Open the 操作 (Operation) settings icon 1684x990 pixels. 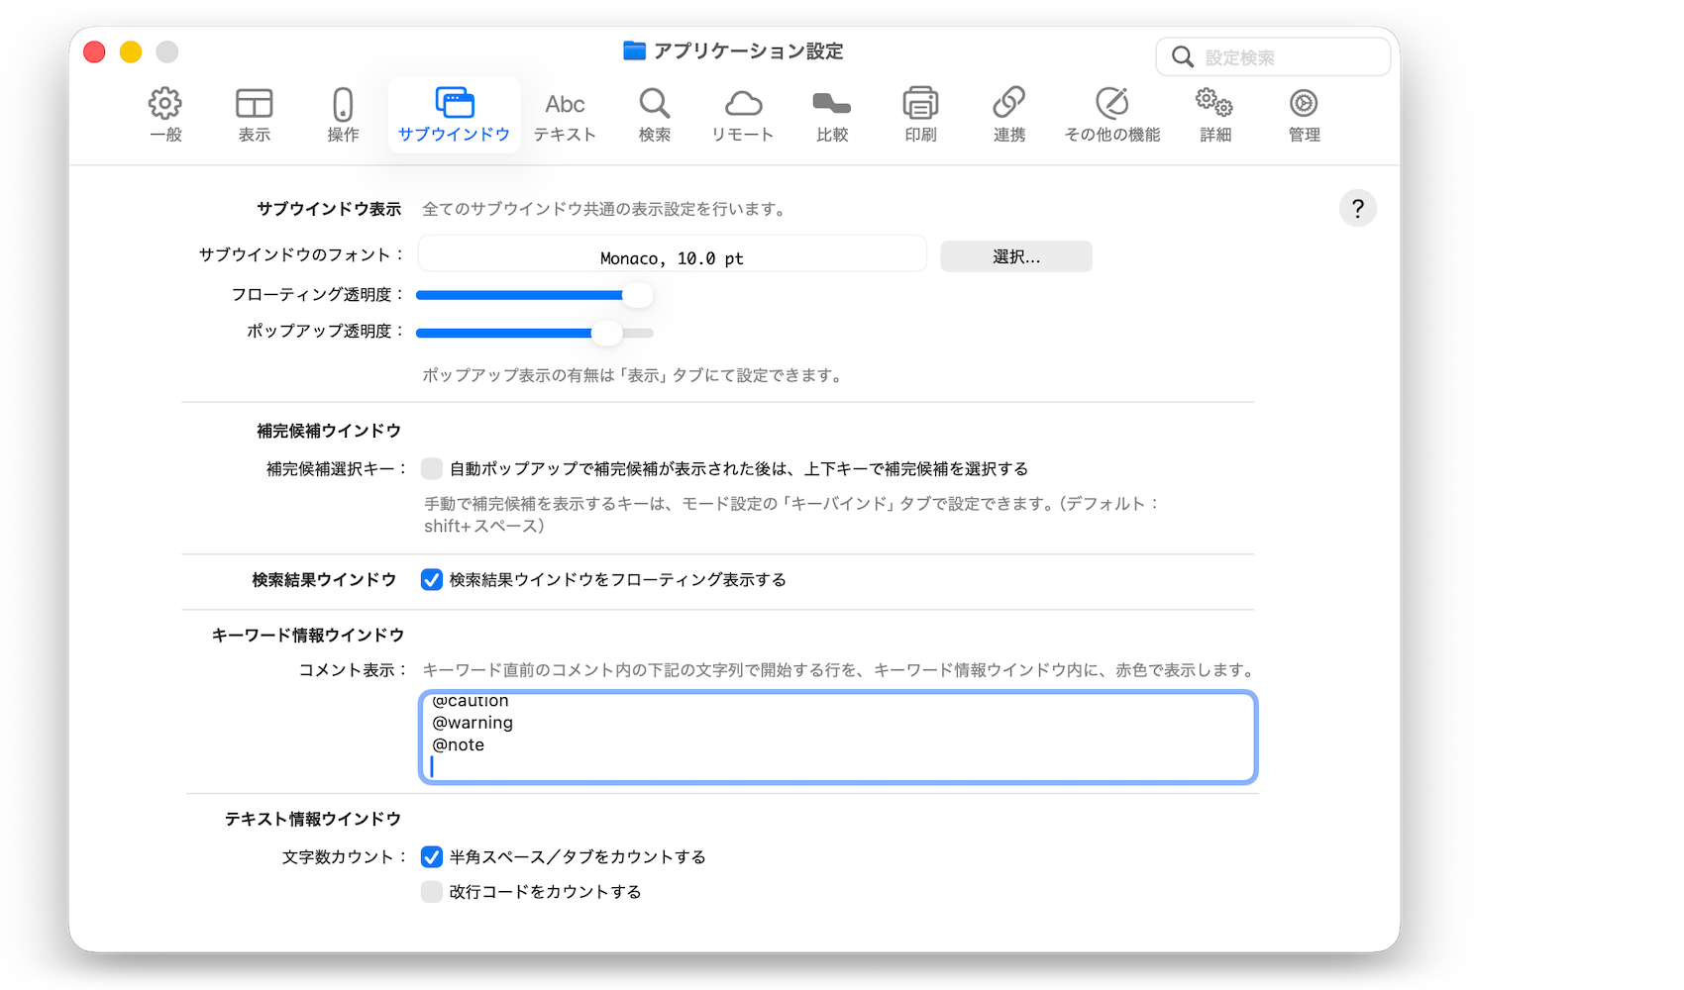pos(343,114)
